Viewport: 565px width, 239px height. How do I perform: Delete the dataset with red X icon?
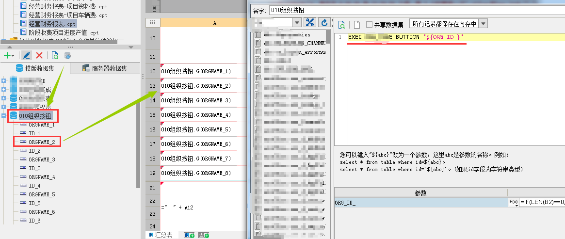point(39,55)
